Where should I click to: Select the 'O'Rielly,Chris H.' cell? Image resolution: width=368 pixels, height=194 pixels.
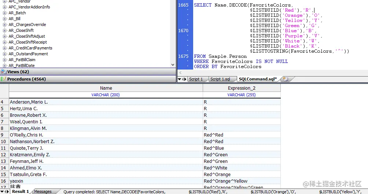pyautogui.click(x=106, y=135)
